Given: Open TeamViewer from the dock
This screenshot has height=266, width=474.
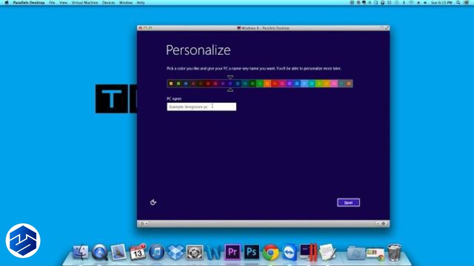Looking at the screenshot, I should 290,252.
